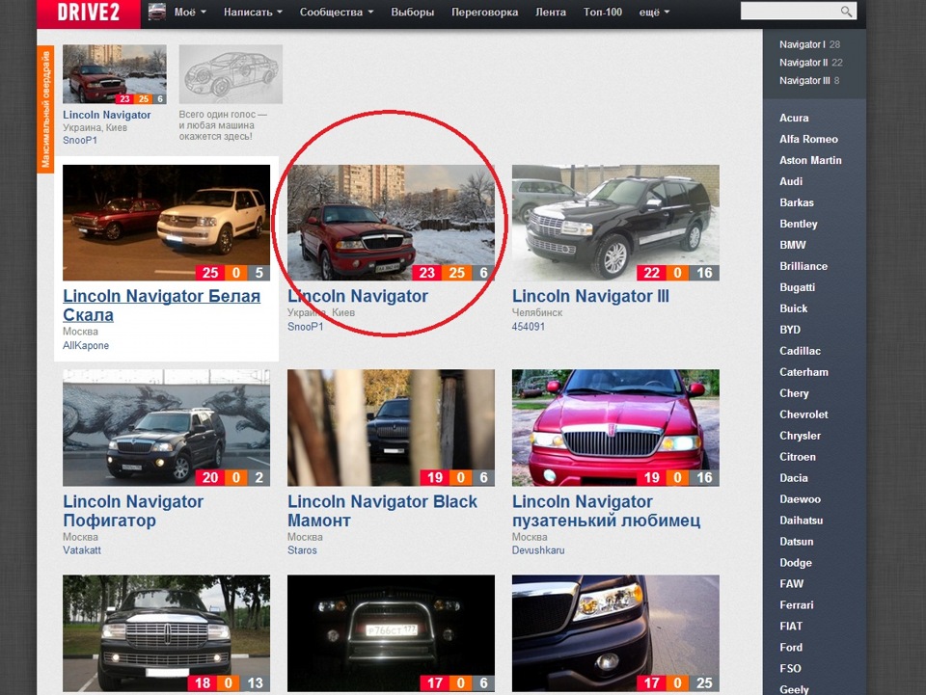Open the FSO brand link

790,669
